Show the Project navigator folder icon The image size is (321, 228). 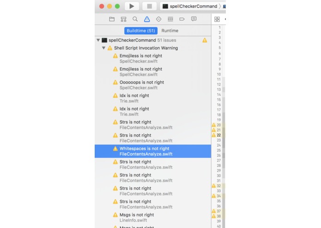coord(112,19)
